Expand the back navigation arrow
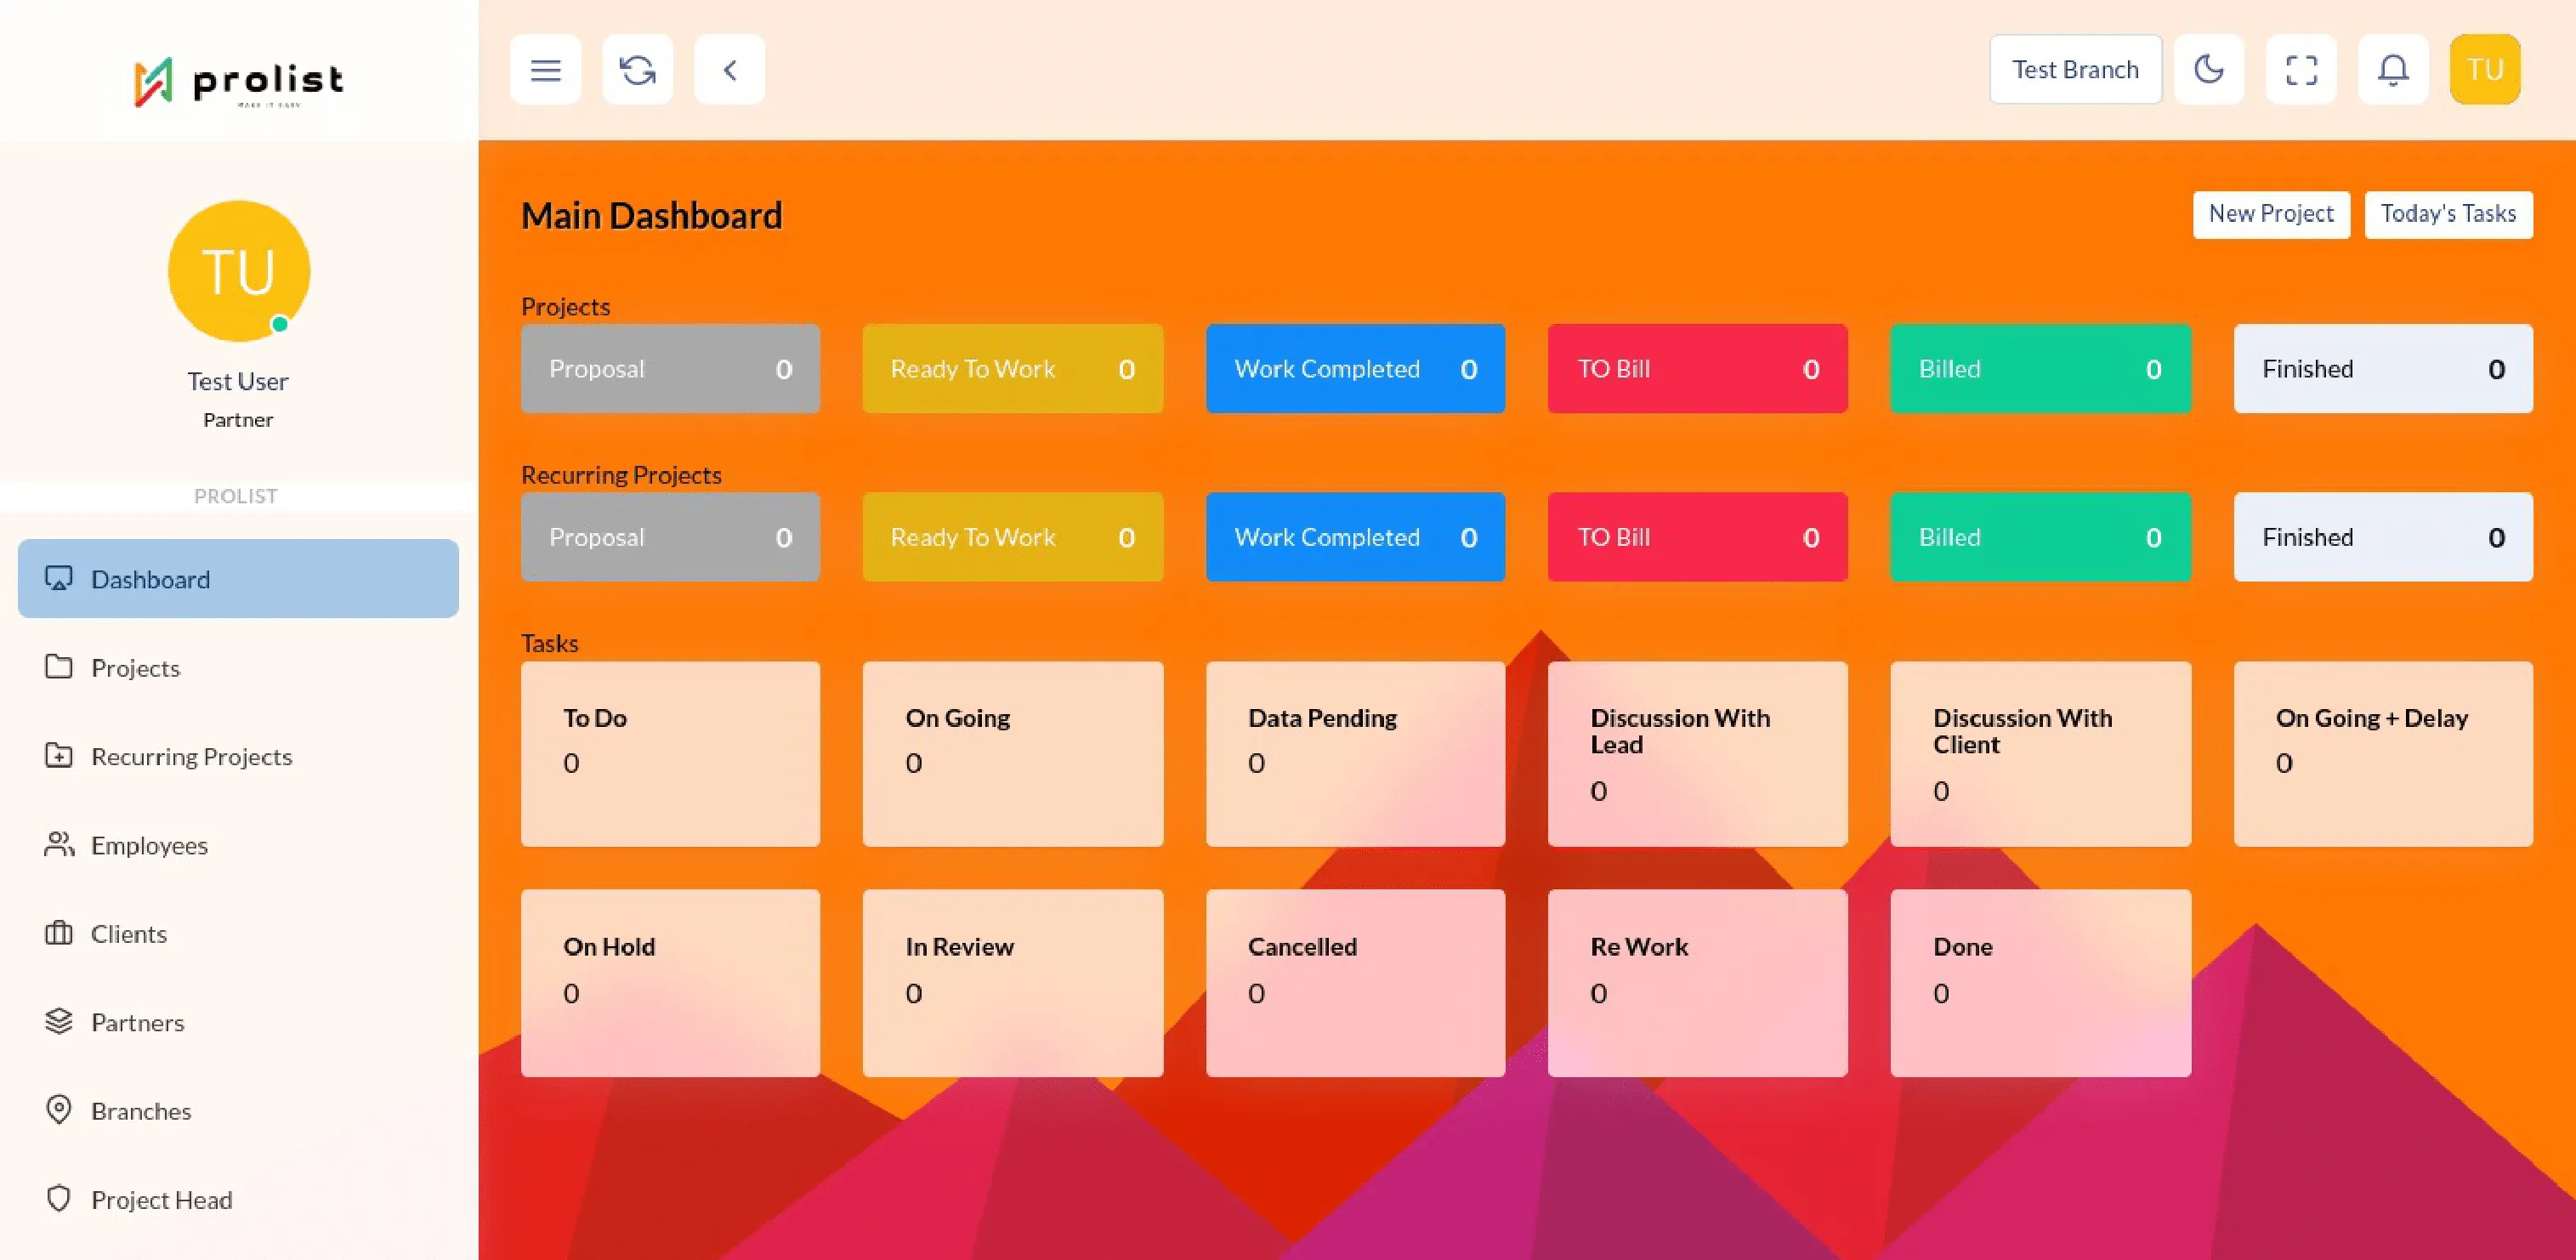2576x1260 pixels. pyautogui.click(x=729, y=69)
